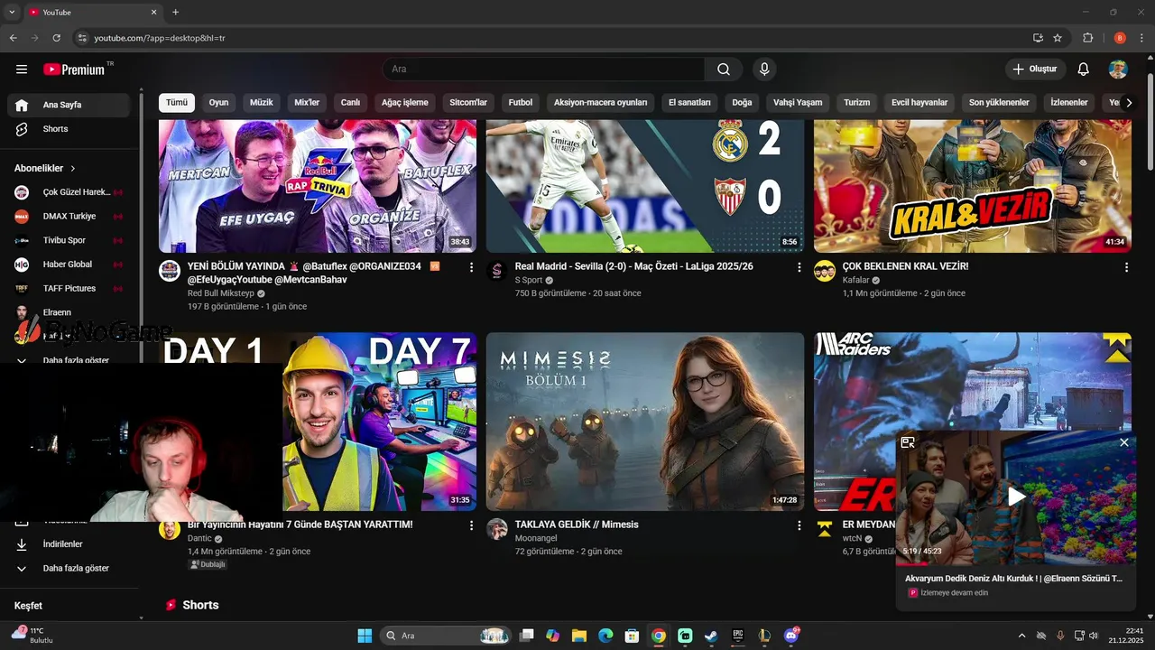Viewport: 1155px width, 650px height.
Task: Open options menu for Real Madrid video
Action: [x=799, y=267]
